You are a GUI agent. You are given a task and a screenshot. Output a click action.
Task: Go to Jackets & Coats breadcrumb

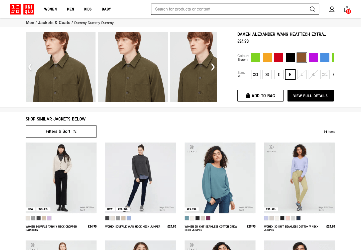pos(54,22)
